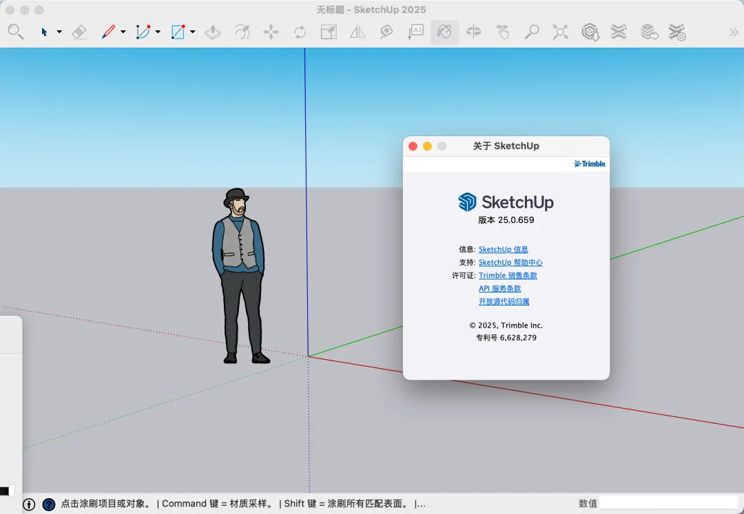This screenshot has width=744, height=514.
Task: Choose the Pan hand tool
Action: pos(502,32)
